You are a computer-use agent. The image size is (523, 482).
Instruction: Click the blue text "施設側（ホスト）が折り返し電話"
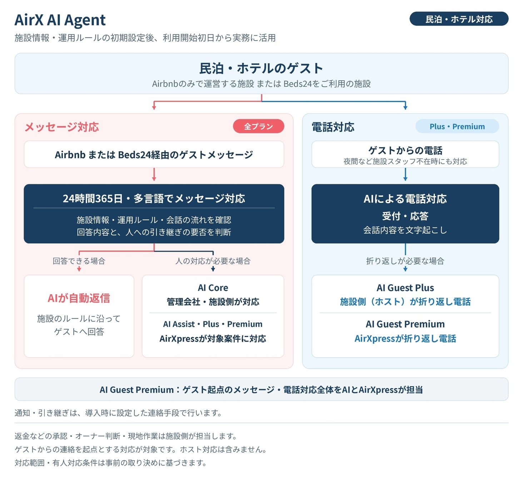pyautogui.click(x=405, y=302)
